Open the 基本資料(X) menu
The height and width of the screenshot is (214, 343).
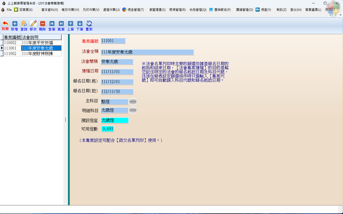49,10
